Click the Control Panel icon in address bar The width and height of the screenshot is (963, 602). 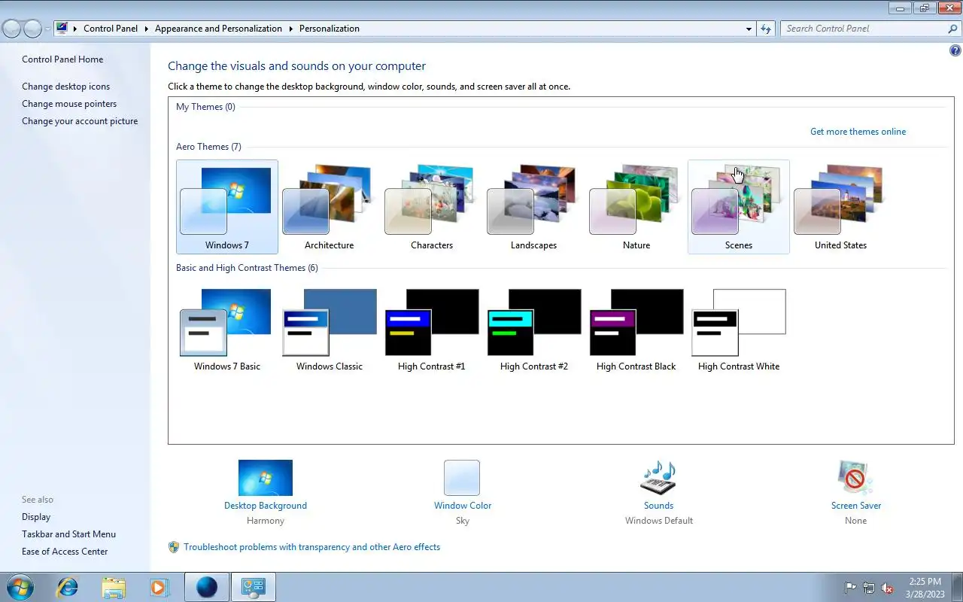click(62, 29)
